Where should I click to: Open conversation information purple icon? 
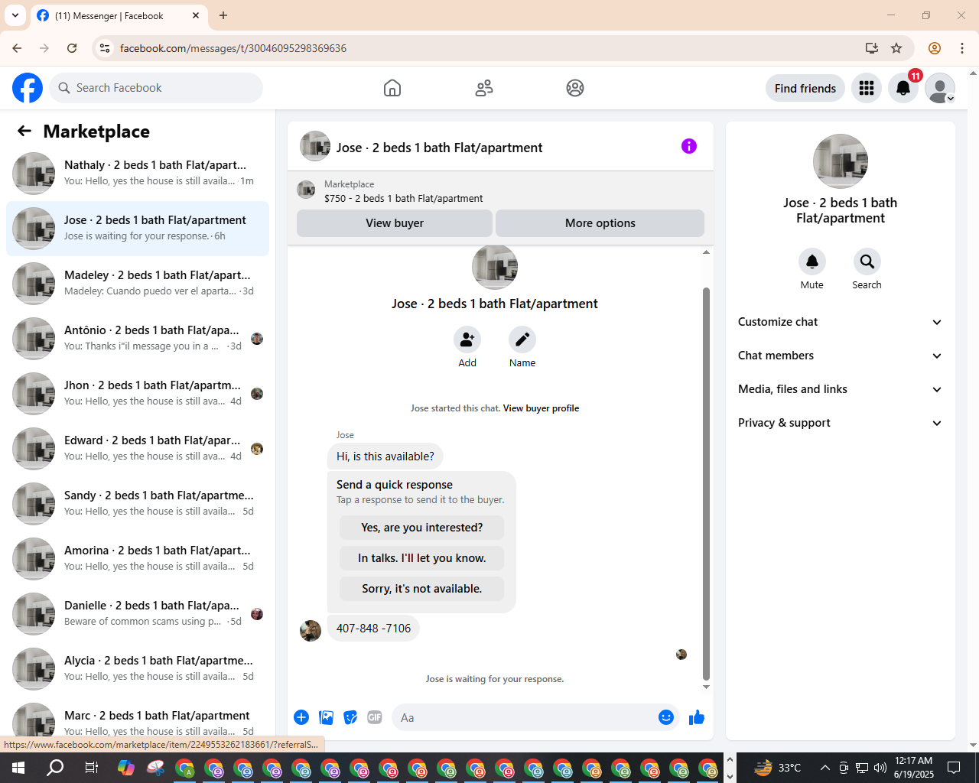coord(689,146)
